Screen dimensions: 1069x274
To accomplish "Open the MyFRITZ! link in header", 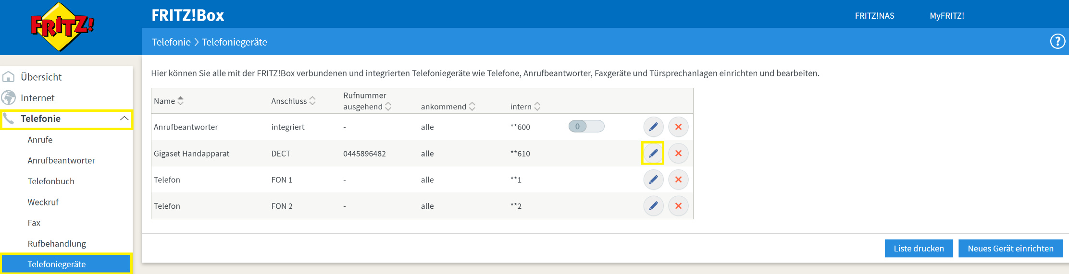I will pyautogui.click(x=946, y=16).
